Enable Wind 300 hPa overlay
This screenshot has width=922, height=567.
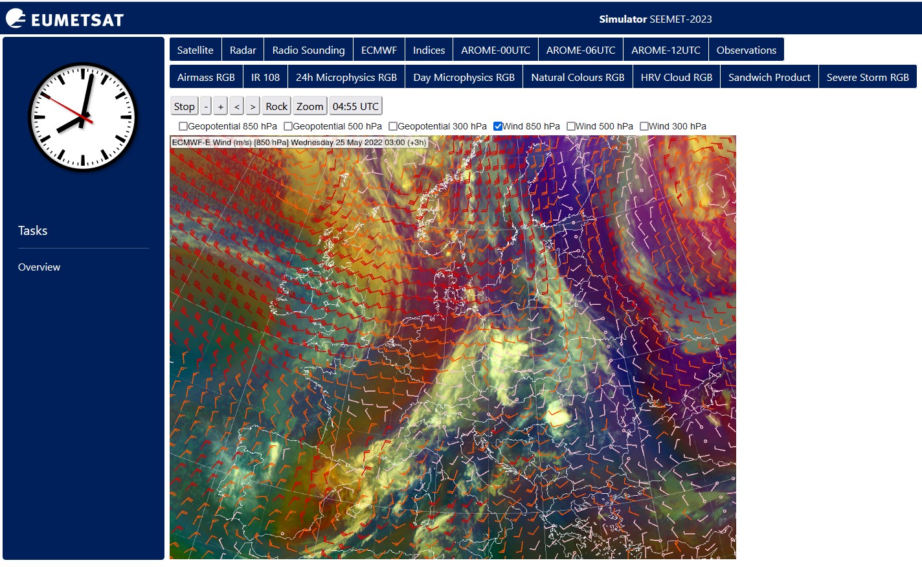644,126
